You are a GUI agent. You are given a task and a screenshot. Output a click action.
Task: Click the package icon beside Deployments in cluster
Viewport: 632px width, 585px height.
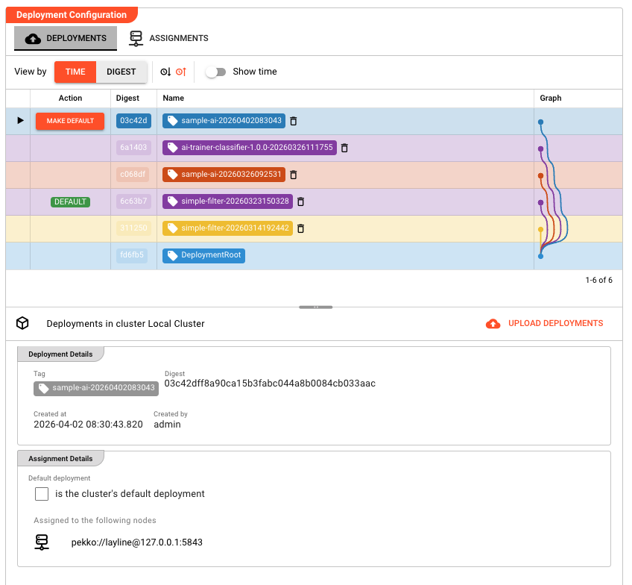click(22, 323)
